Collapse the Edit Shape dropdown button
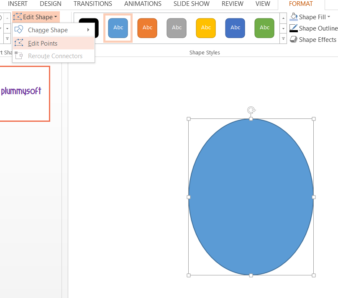Image resolution: width=338 pixels, height=298 pixels. tap(36, 17)
